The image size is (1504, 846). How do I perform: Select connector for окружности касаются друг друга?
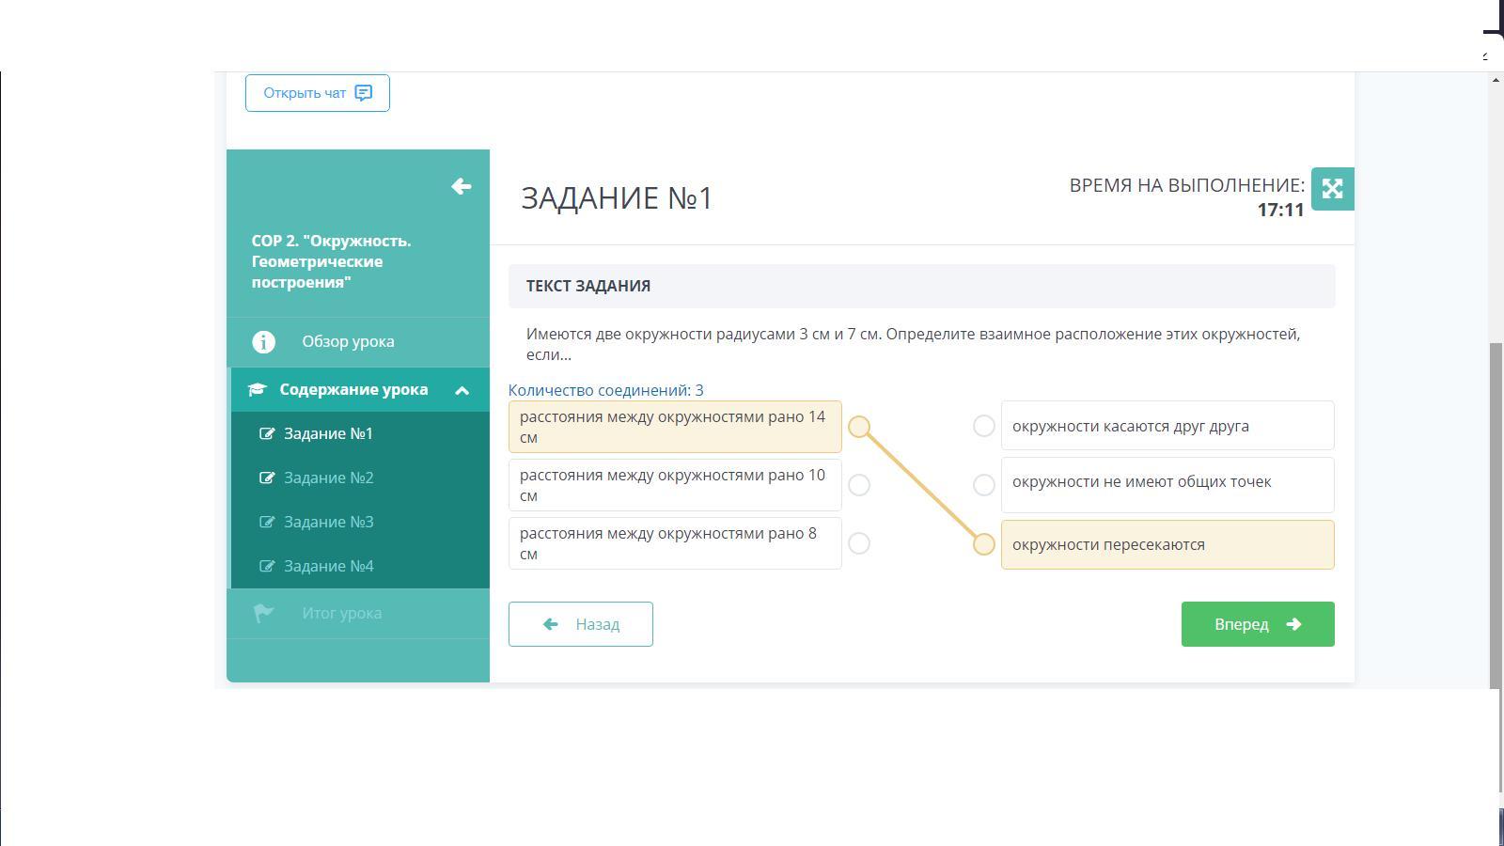(x=984, y=426)
